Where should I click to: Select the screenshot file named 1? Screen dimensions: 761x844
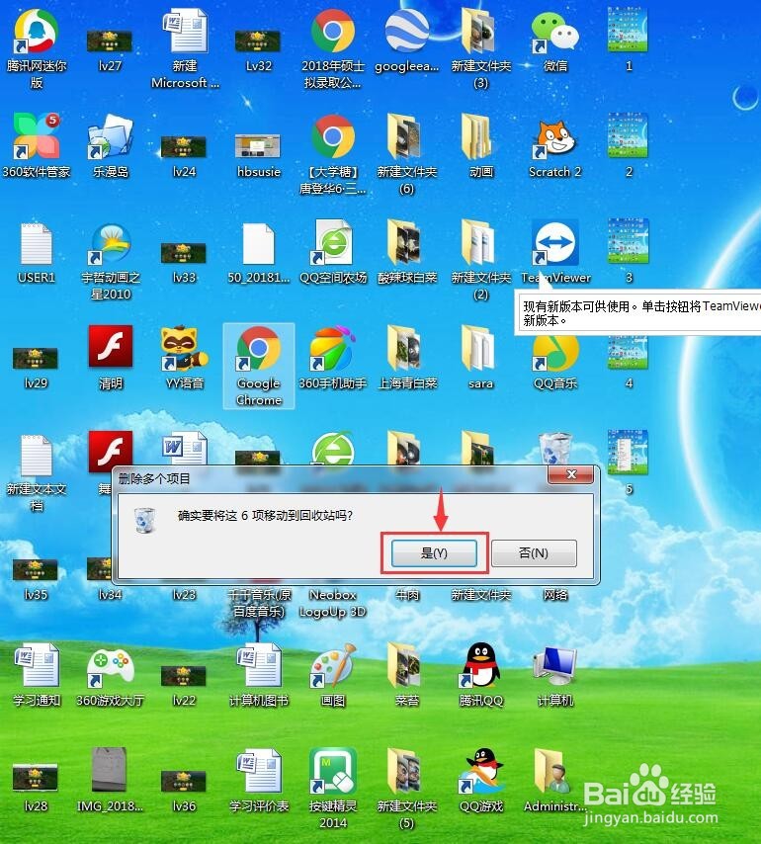coord(628,30)
